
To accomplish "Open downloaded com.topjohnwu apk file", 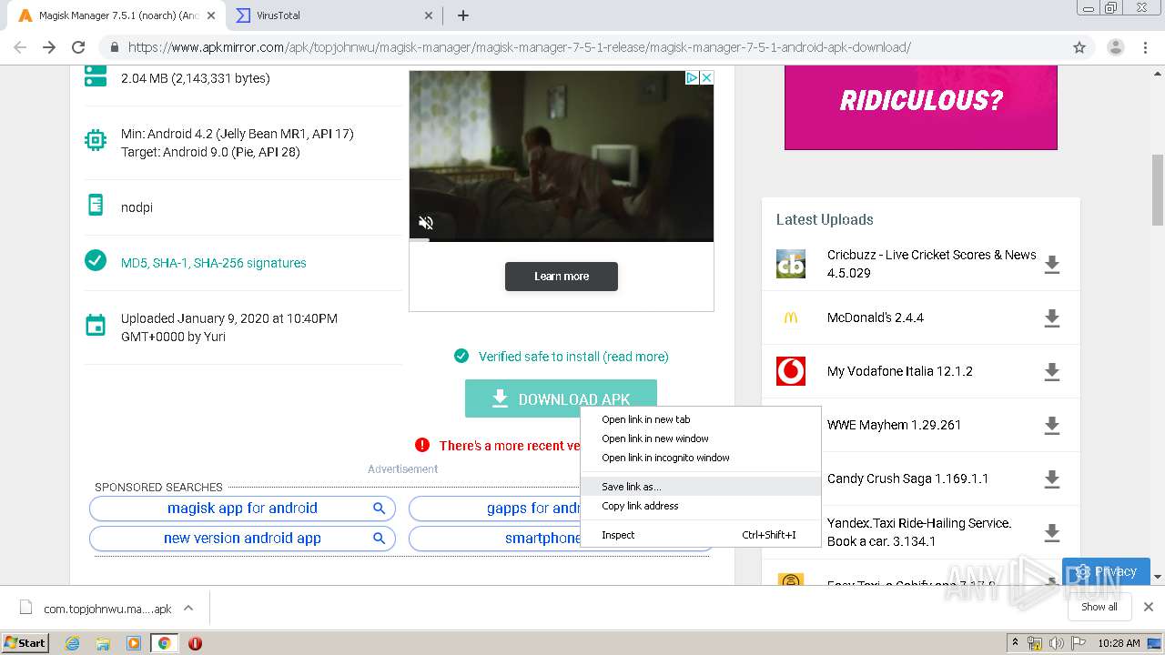I will (95, 609).
